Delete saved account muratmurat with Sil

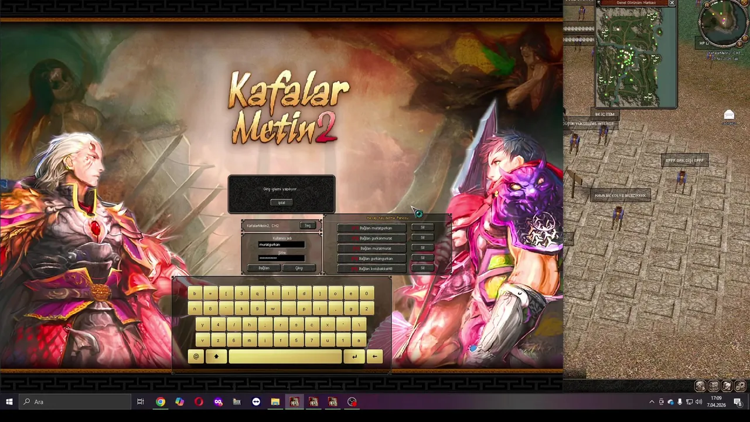[x=422, y=247]
